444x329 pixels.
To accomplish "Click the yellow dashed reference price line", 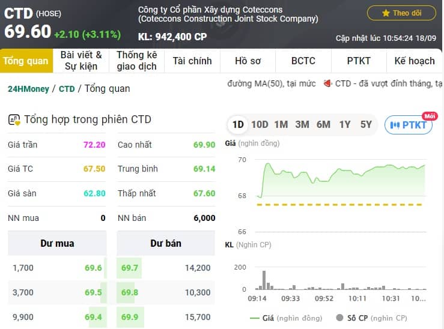I will (x=339, y=205).
